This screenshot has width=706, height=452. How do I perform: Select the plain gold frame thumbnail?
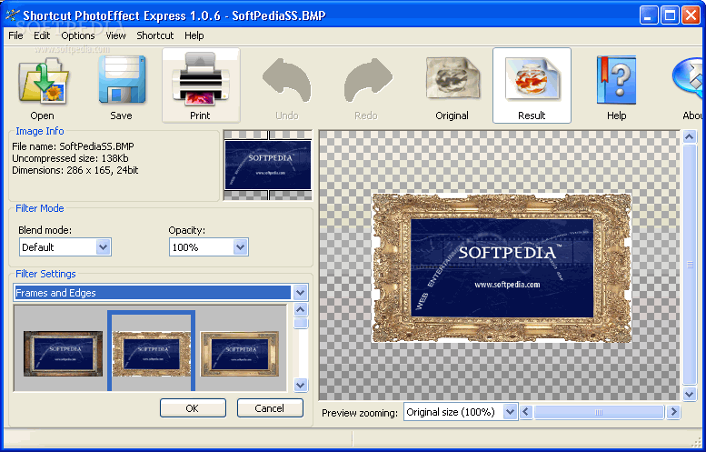pyautogui.click(x=240, y=354)
